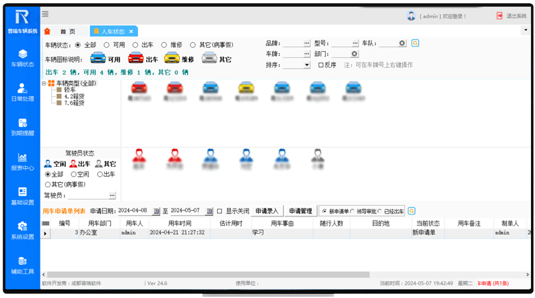Tick the 显示关闭 checkbox
Viewport: 535px width, 298px height.
pos(220,211)
